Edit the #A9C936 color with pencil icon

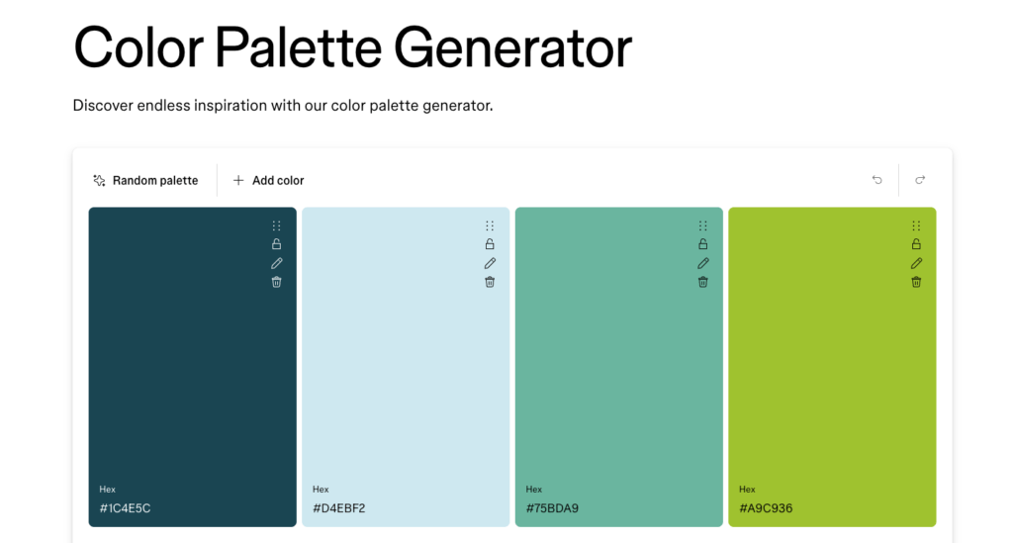click(916, 263)
